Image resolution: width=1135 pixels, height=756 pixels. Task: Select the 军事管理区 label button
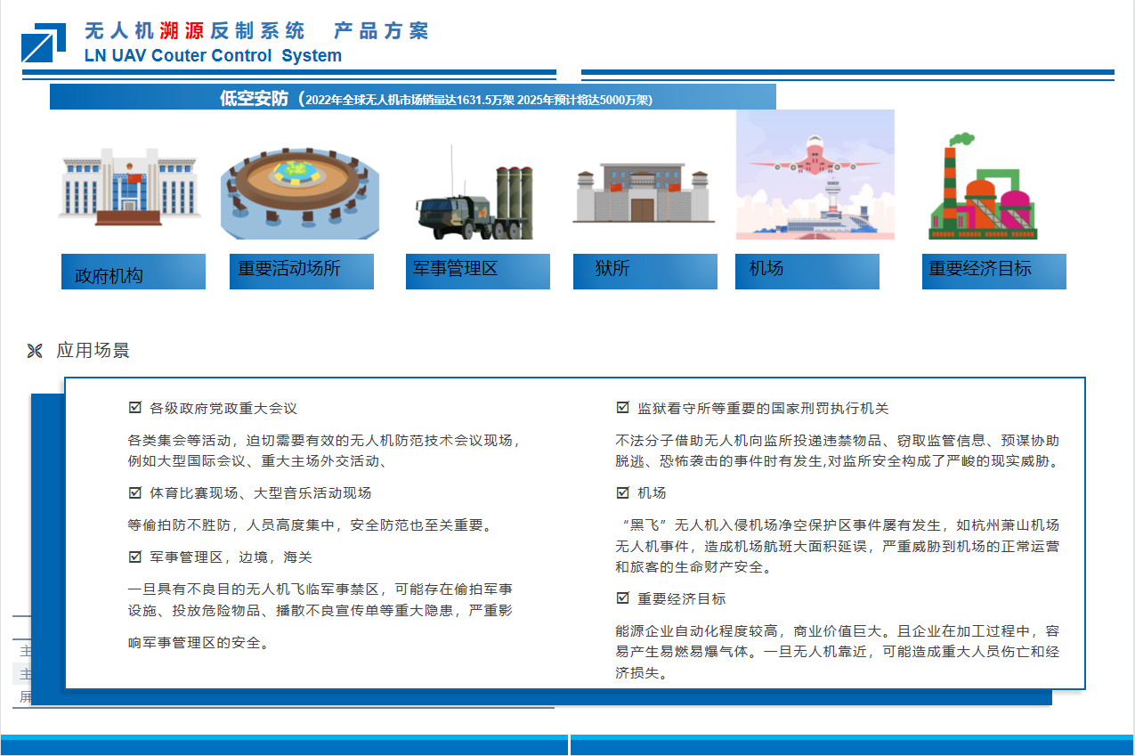click(477, 271)
